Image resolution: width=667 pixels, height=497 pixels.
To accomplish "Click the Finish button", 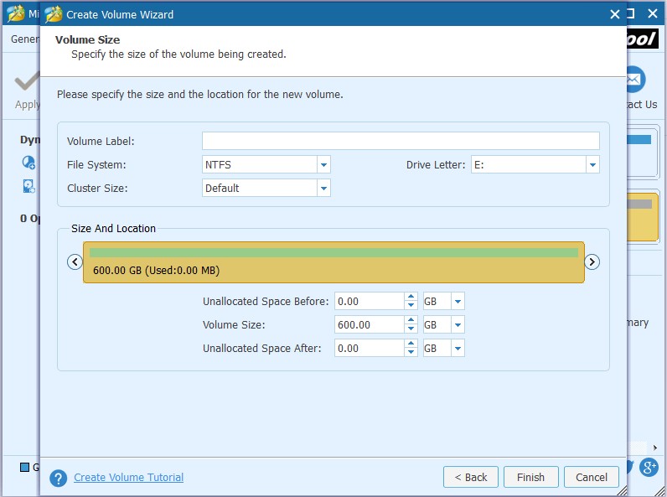I will tap(530, 478).
